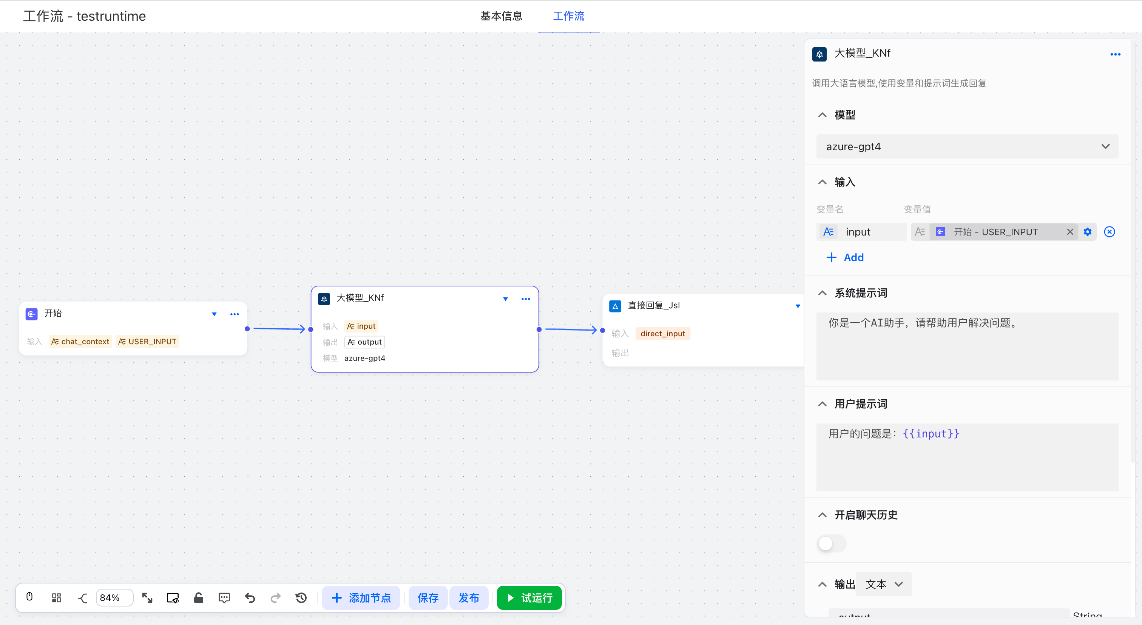Click the comment bubble icon in toolbar

(224, 597)
